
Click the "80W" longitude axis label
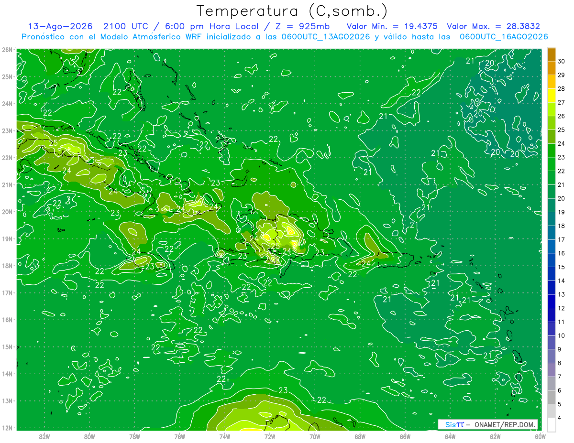pos(89,436)
